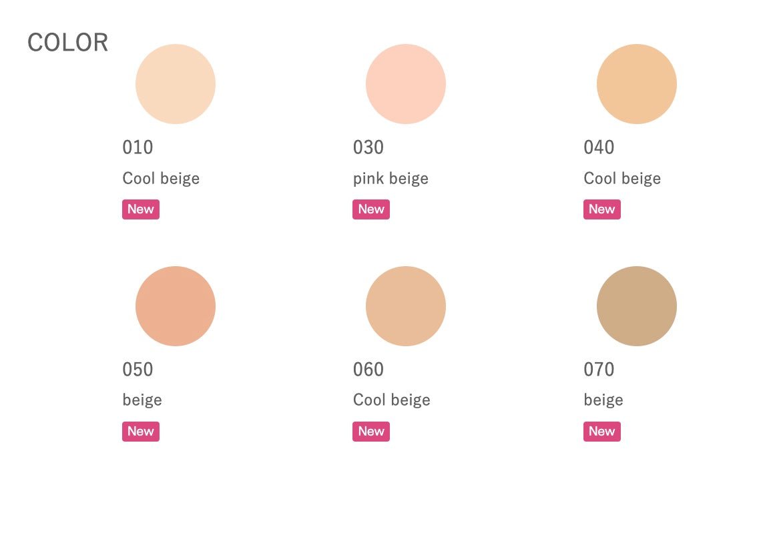Click the "pink beige" shade name
Viewport: 765px width, 547px height.
coord(391,179)
